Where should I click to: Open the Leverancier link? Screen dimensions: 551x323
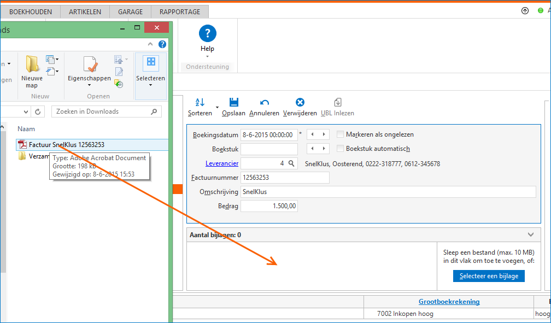[222, 163]
